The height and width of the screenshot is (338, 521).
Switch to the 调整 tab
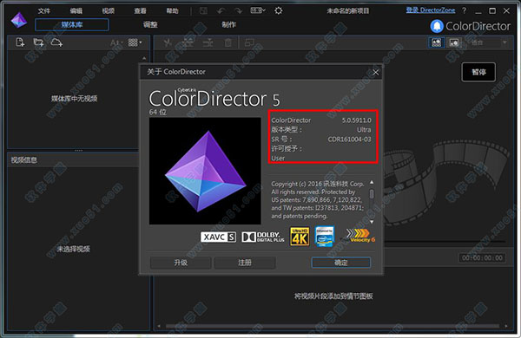150,24
